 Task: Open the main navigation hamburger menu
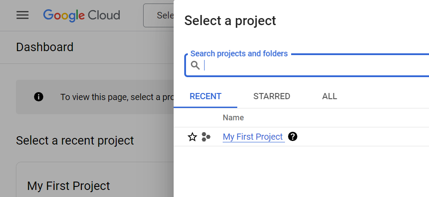[x=23, y=15]
